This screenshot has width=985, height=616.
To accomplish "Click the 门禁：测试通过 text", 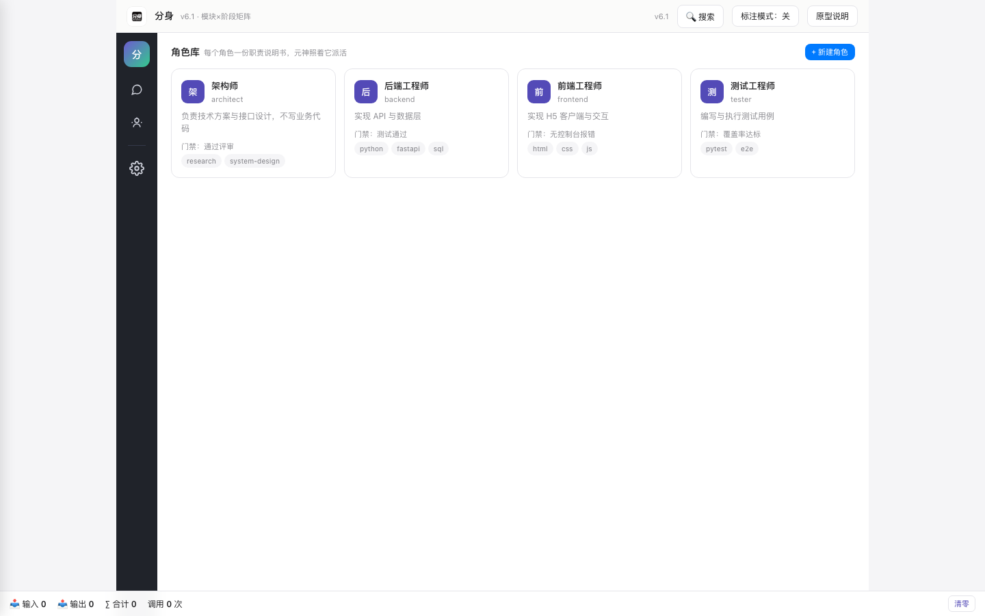I will point(380,134).
